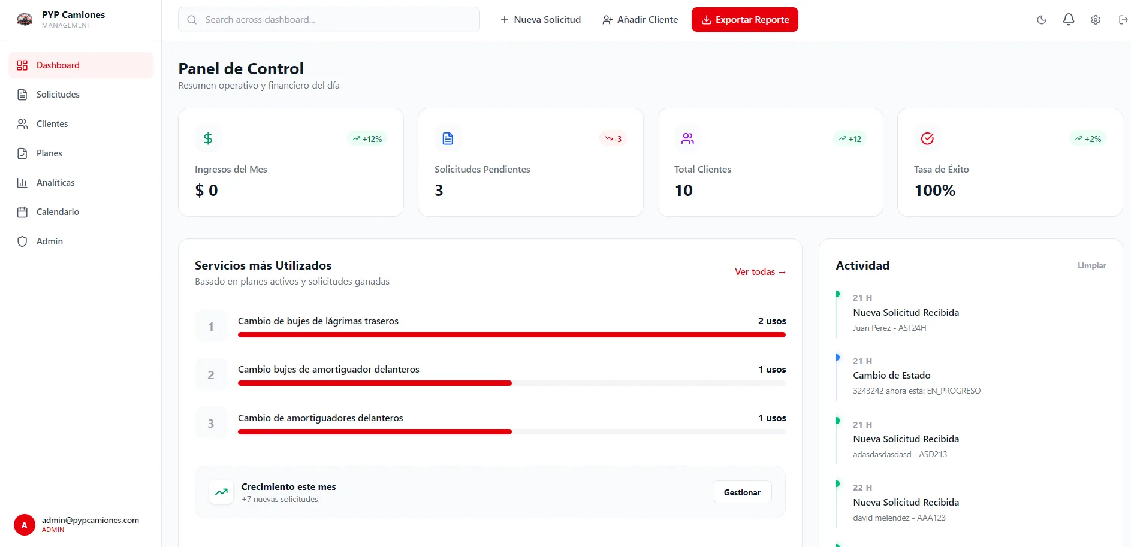Go to Analíticas in the sidebar
1131x547 pixels.
tap(55, 183)
